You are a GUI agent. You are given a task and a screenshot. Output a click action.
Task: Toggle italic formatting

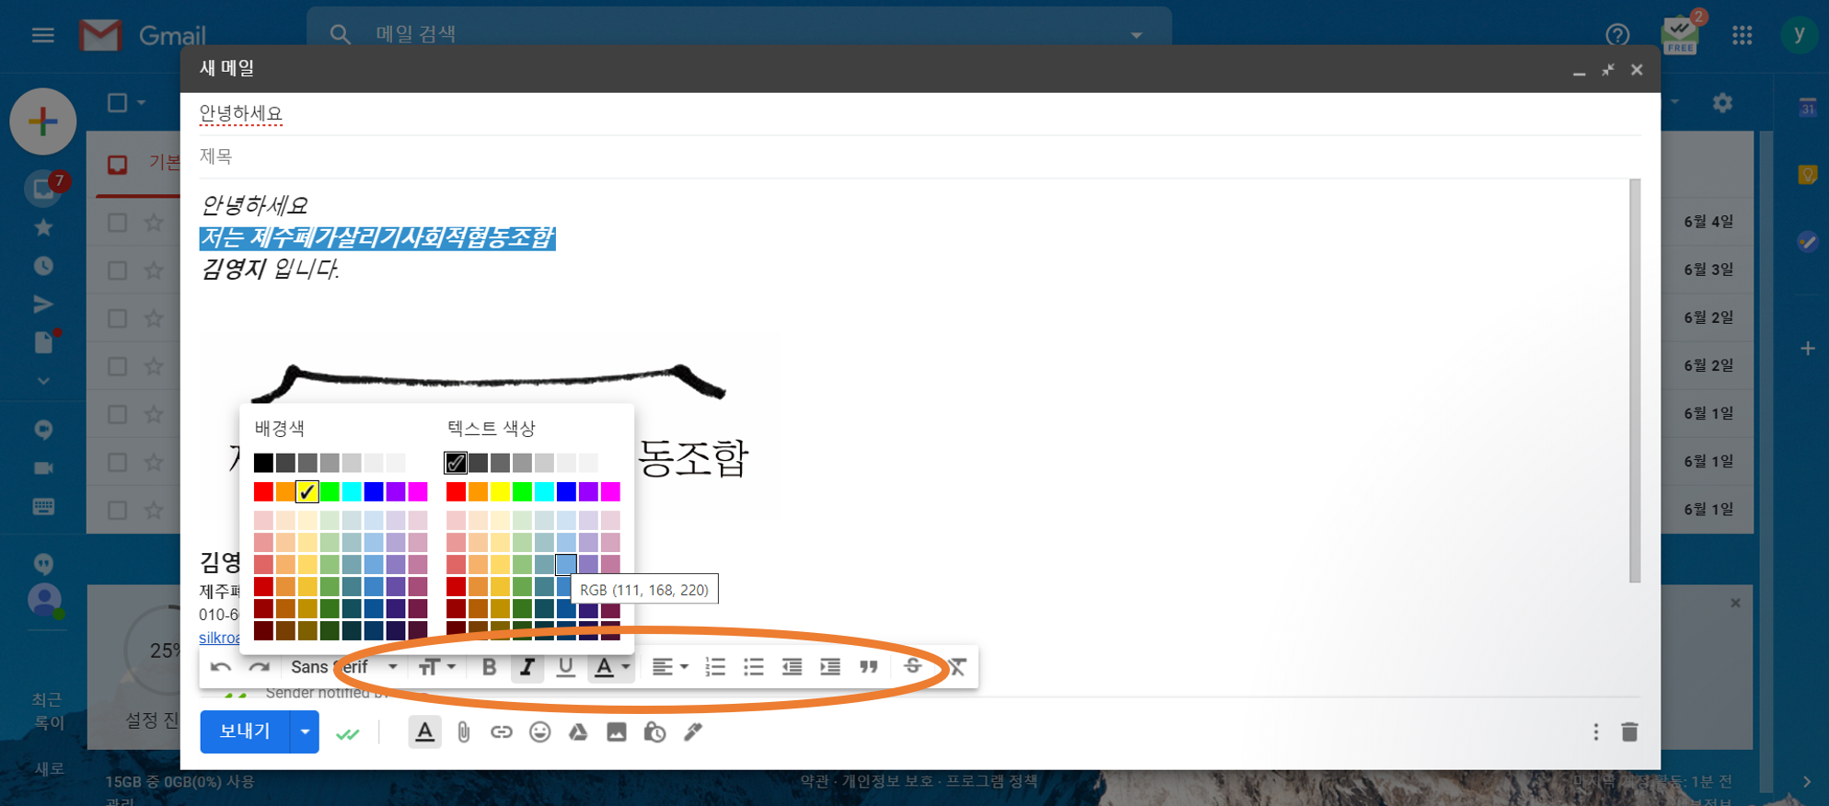(x=527, y=667)
